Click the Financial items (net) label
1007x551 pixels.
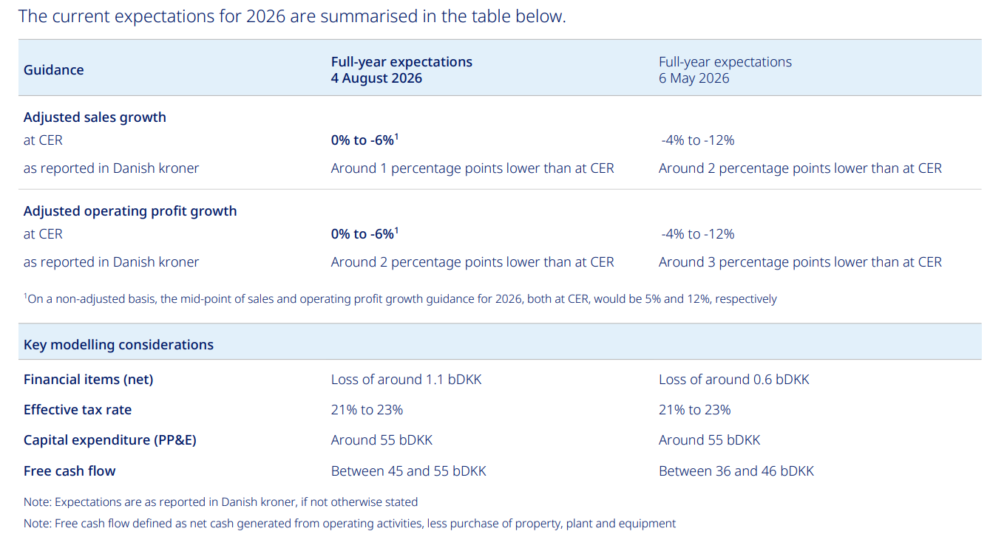click(89, 380)
